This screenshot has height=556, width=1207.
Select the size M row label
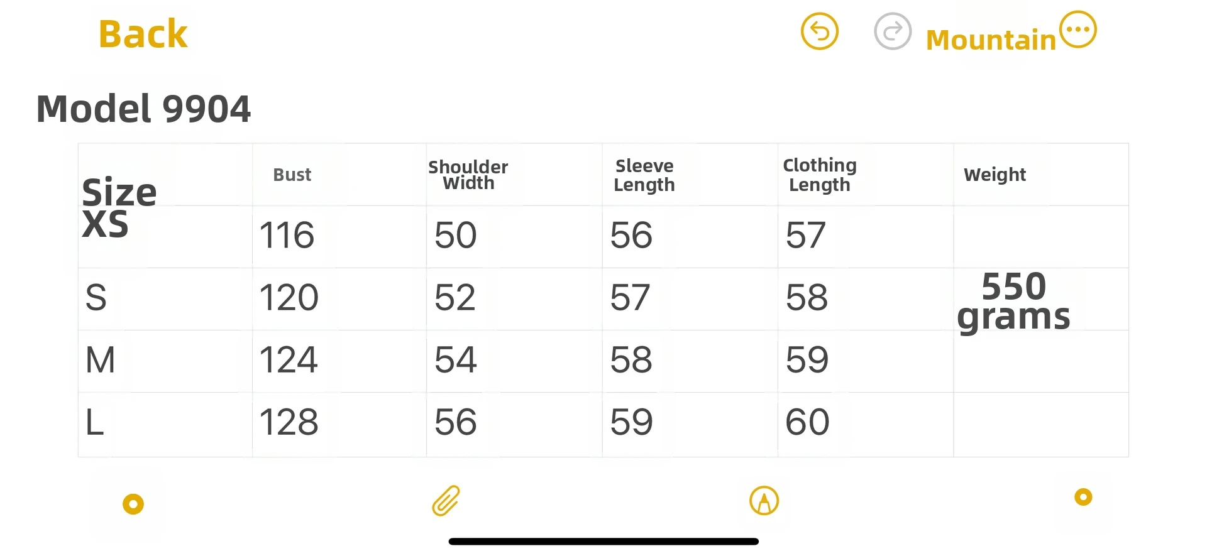(101, 360)
